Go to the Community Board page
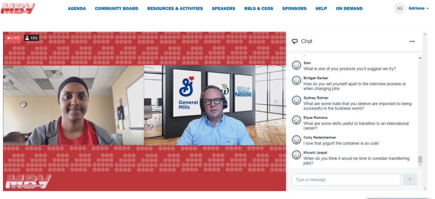The image size is (435, 199). (116, 9)
